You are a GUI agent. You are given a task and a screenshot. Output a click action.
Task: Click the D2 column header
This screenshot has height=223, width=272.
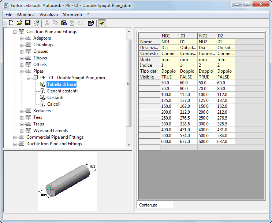point(226,36)
